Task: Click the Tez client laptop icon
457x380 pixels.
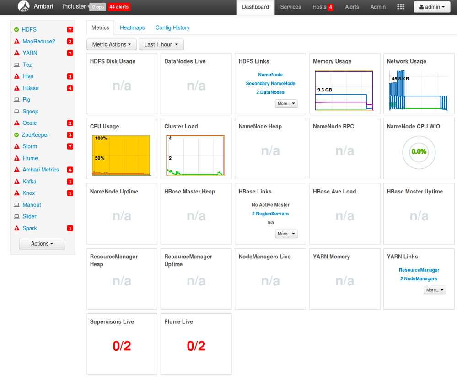Action: pos(17,64)
